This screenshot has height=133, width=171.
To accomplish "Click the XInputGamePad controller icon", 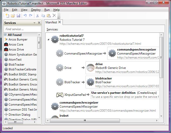I will tap(60, 95).
